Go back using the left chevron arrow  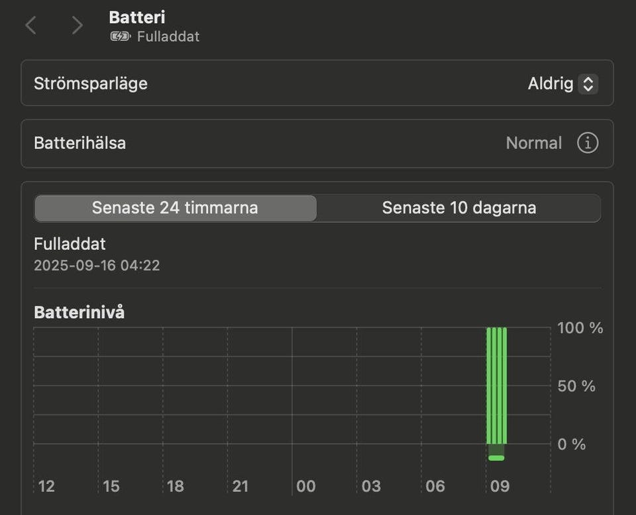30,26
